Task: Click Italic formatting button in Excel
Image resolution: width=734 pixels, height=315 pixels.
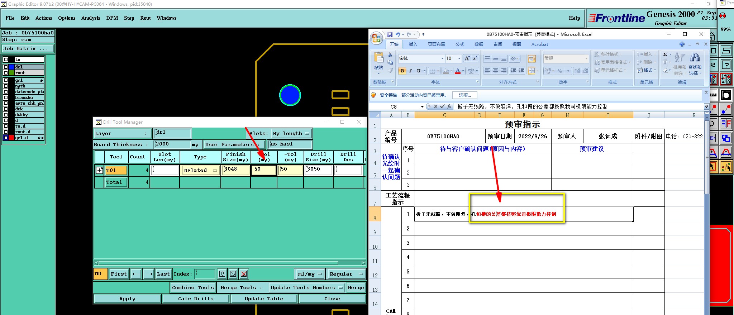Action: click(x=410, y=71)
